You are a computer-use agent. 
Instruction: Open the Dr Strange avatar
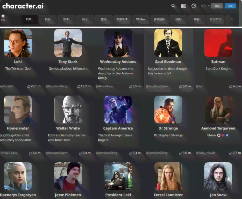(x=168, y=109)
